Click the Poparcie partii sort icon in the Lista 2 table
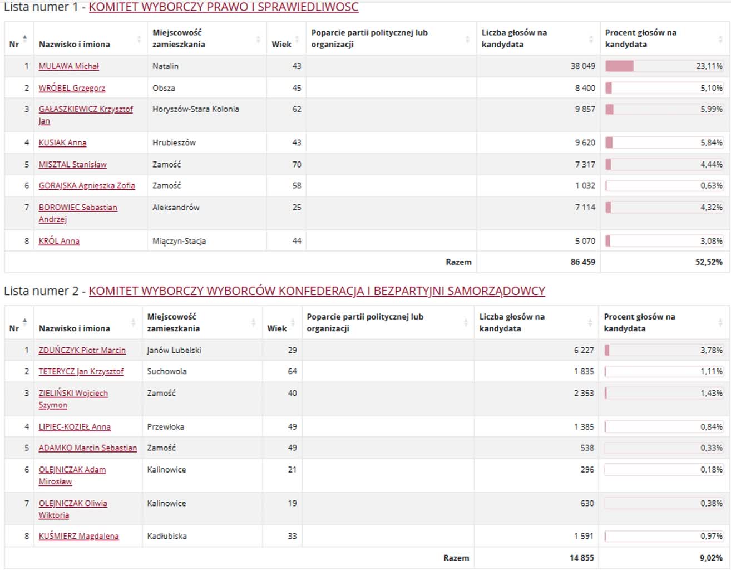 [466, 323]
